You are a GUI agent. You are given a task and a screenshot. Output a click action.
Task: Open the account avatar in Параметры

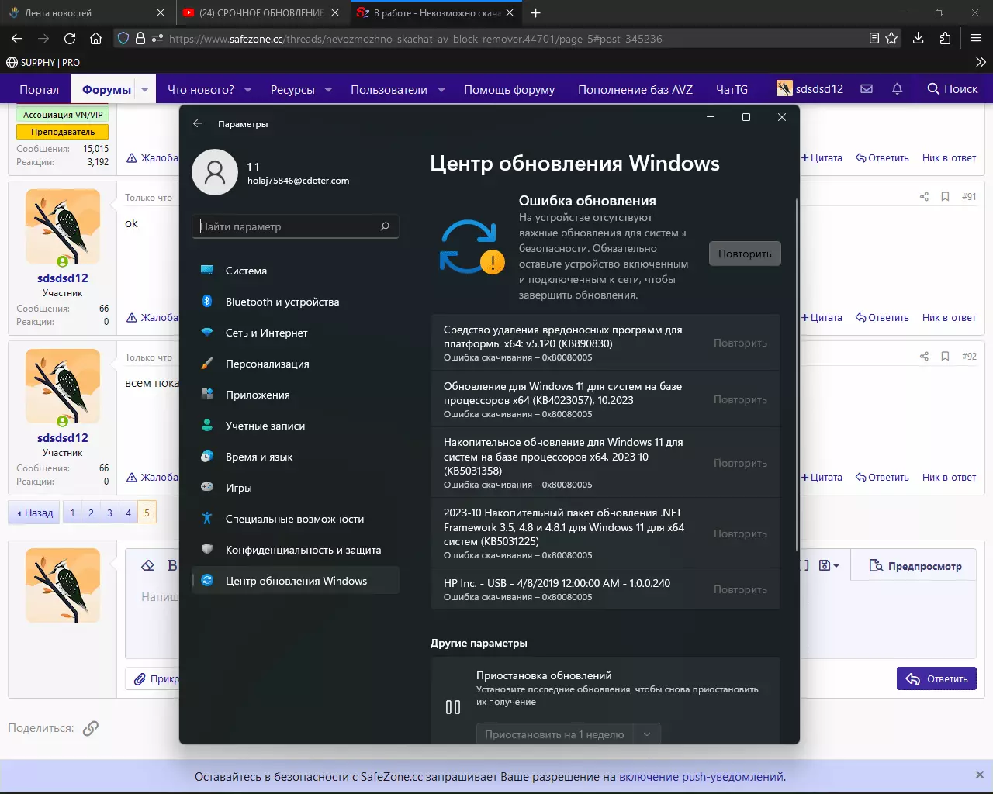pyautogui.click(x=215, y=172)
